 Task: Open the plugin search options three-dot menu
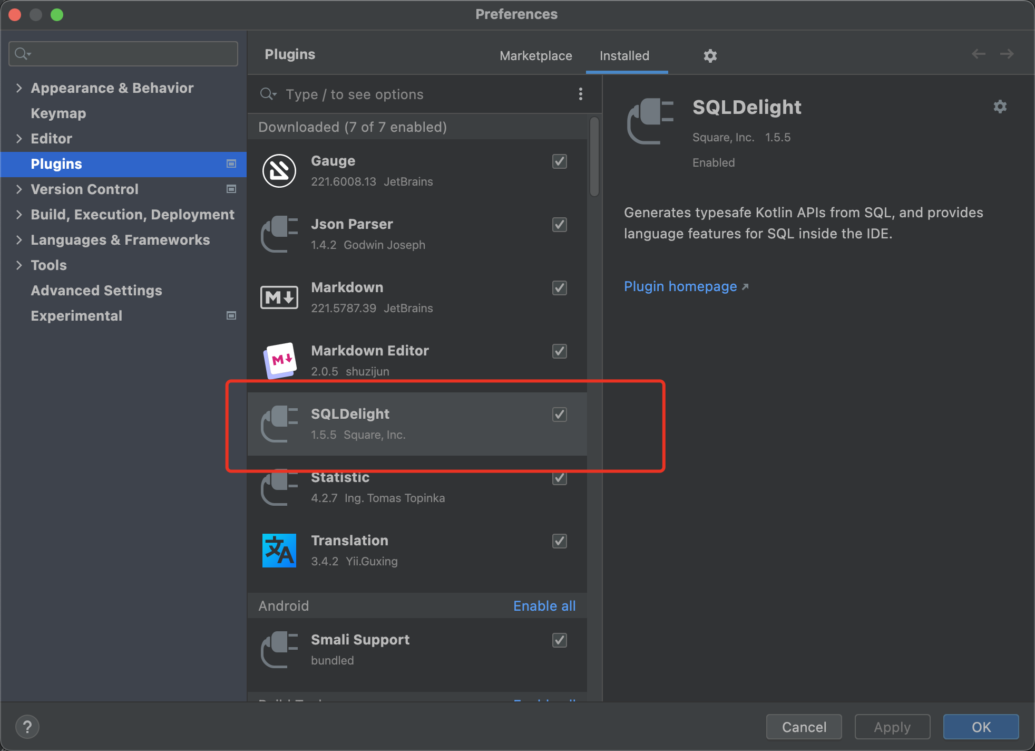pyautogui.click(x=581, y=94)
